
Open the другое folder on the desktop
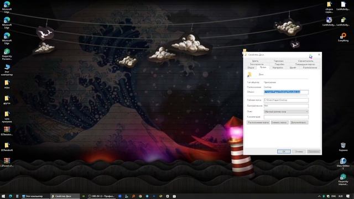pos(7,100)
